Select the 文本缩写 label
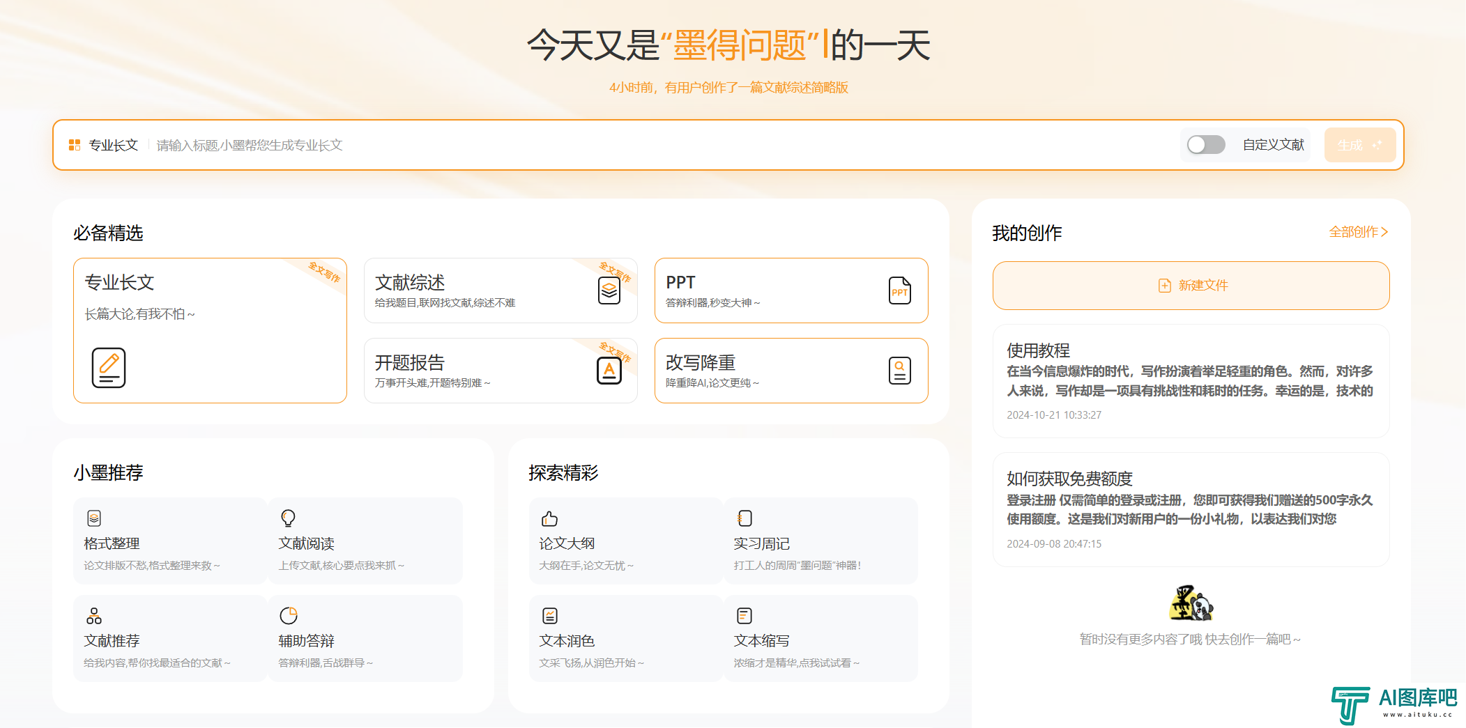Image resolution: width=1466 pixels, height=728 pixels. pyautogui.click(x=761, y=641)
